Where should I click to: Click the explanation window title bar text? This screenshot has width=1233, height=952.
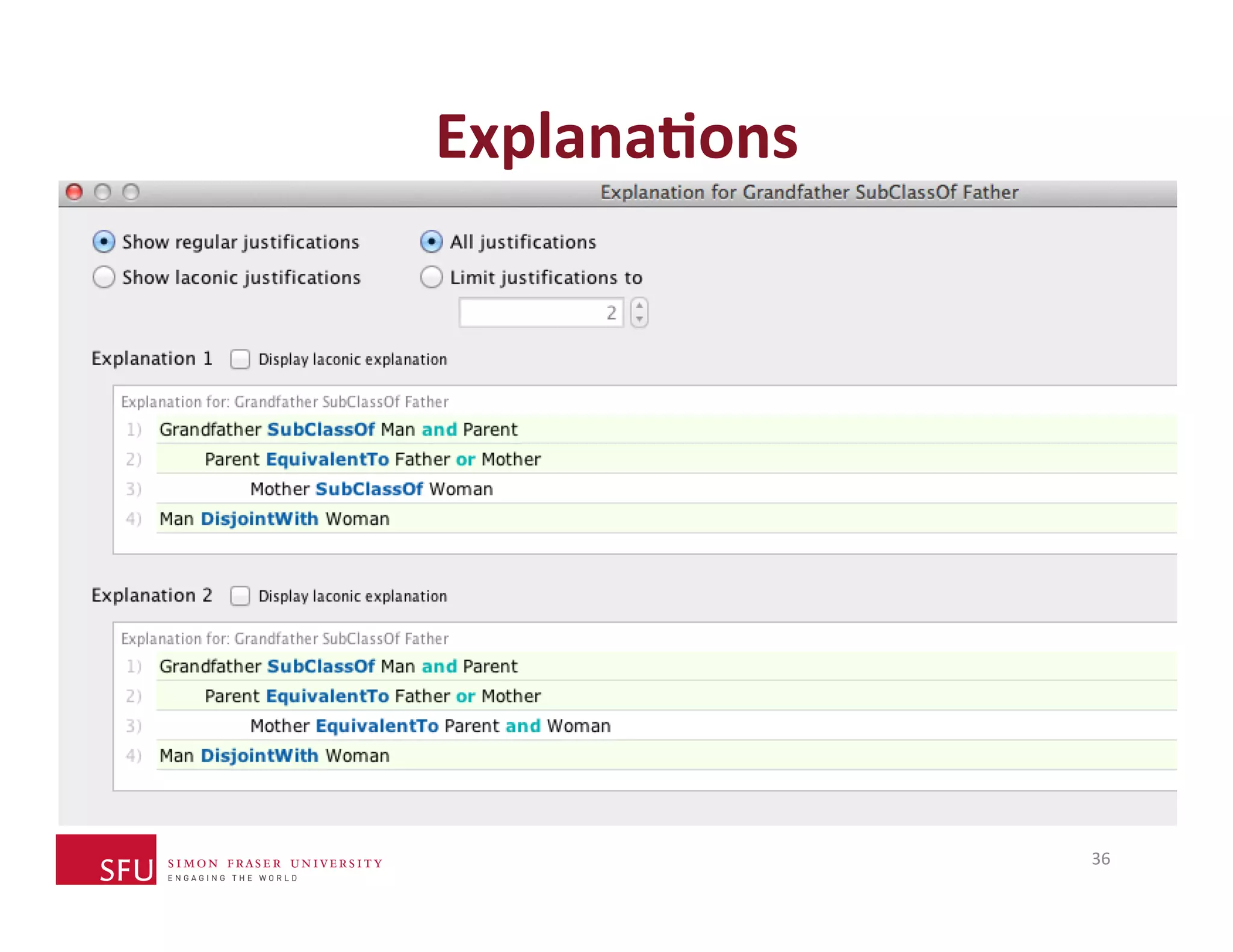(x=809, y=193)
